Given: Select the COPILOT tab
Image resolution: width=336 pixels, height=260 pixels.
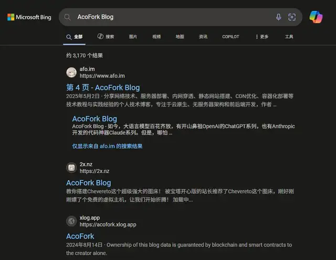Looking at the screenshot, I should coord(230,37).
